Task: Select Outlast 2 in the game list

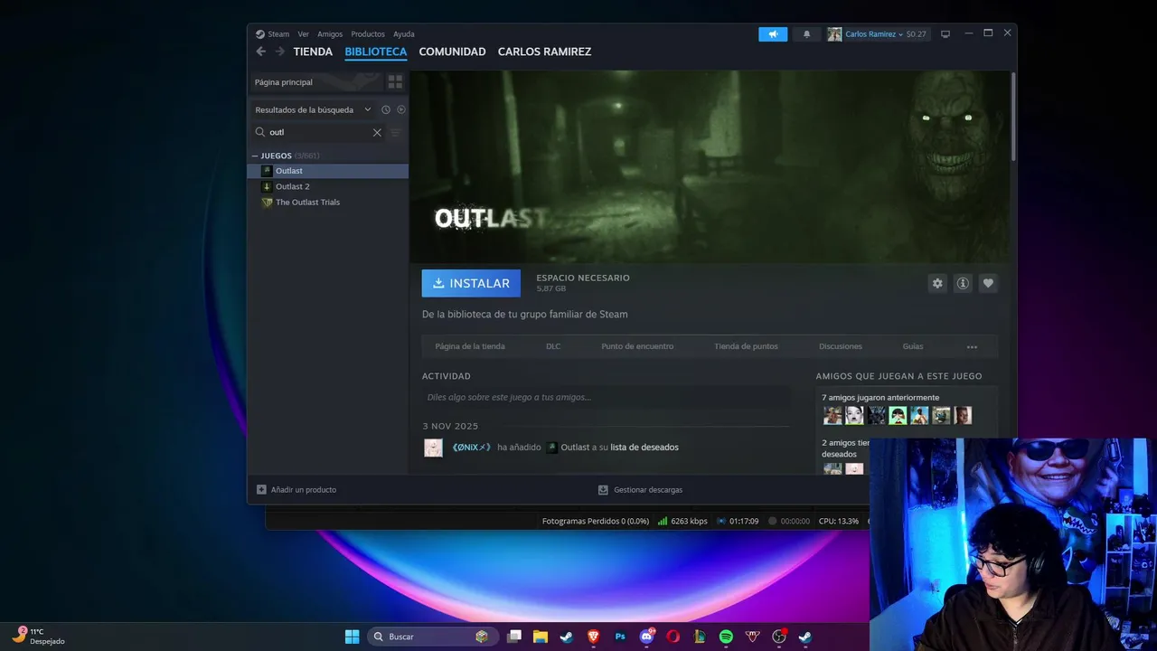Action: [x=328, y=186]
